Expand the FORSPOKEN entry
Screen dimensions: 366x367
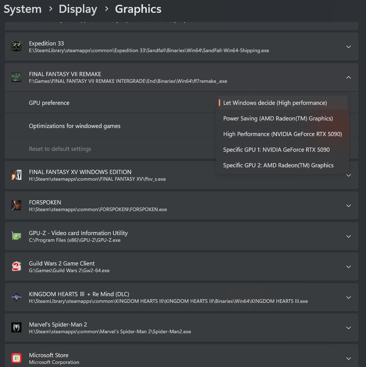348,206
